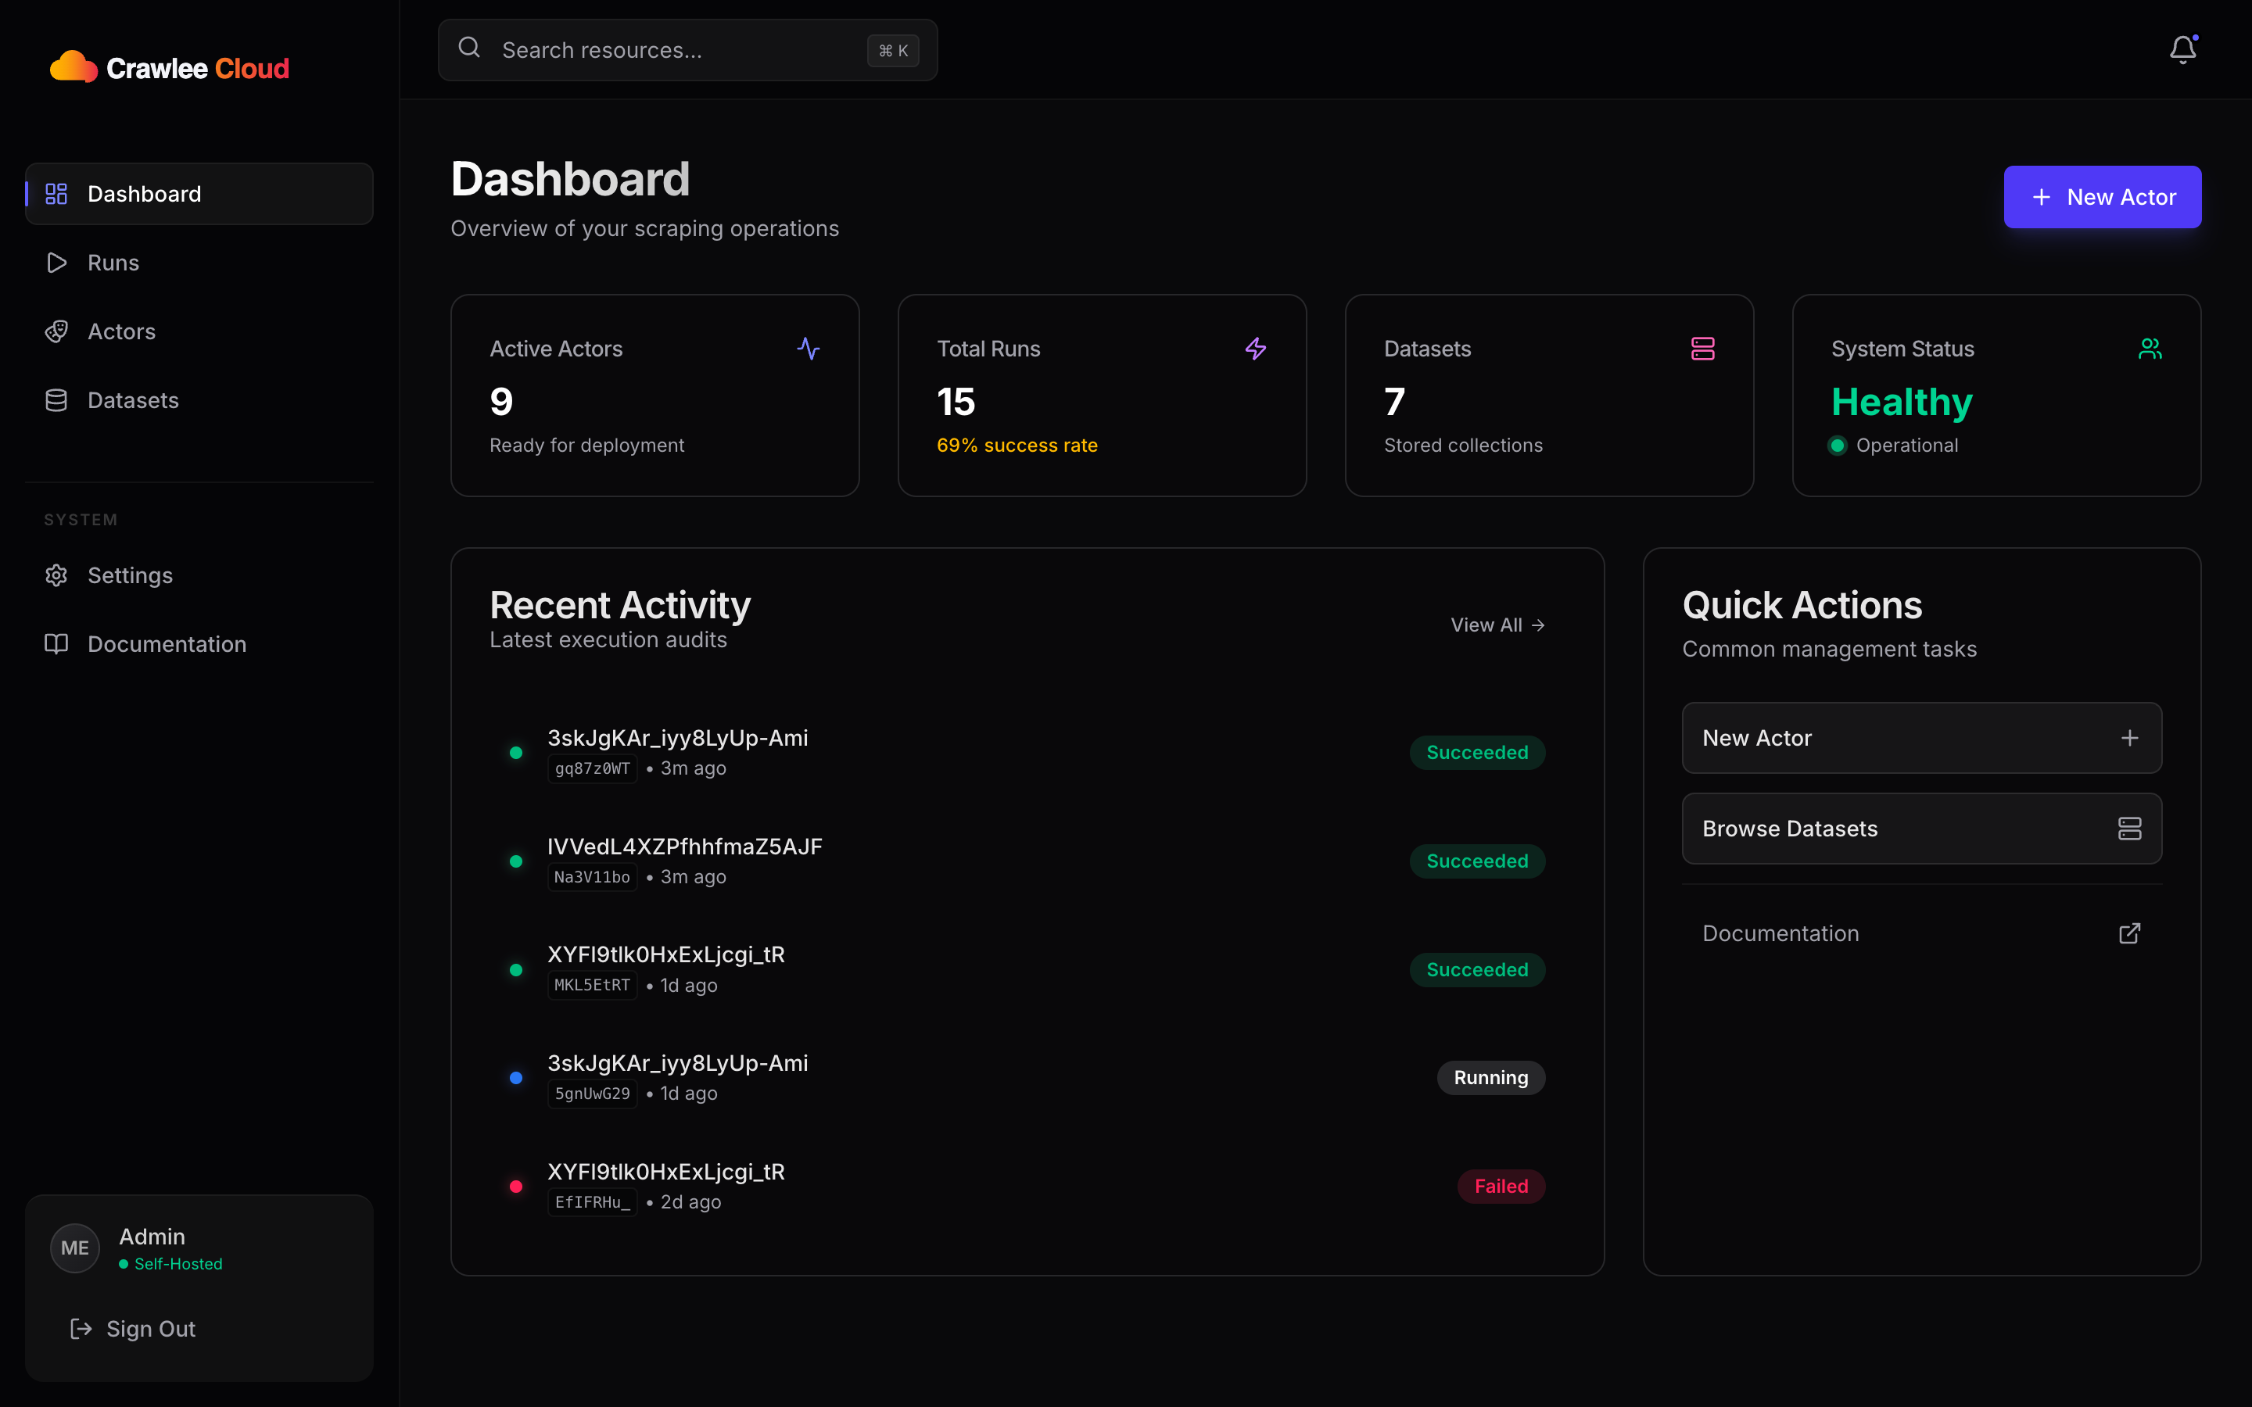Viewport: 2252px width, 1407px height.
Task: Click Browse Datasets quick action
Action: 1920,829
